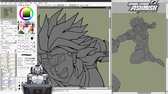Select the Lasso selection tool

(x=21, y=38)
